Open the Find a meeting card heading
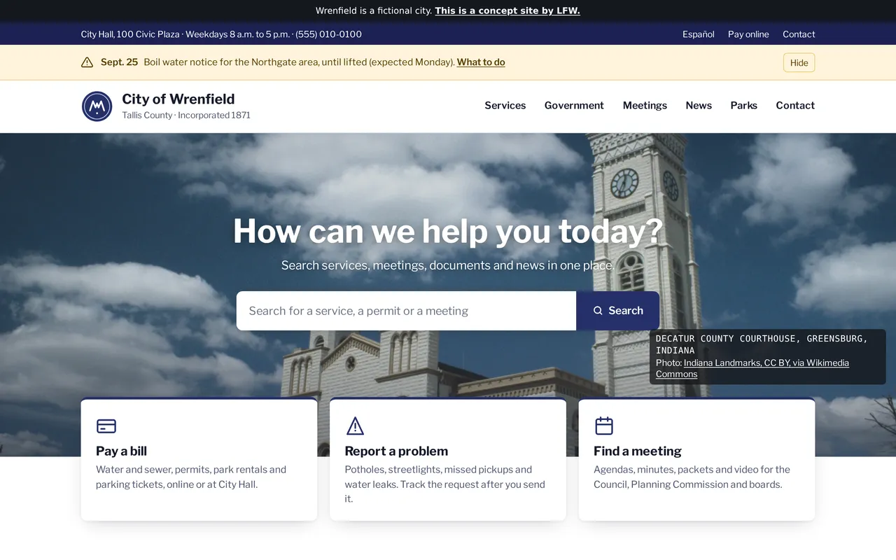896x560 pixels. [x=637, y=451]
